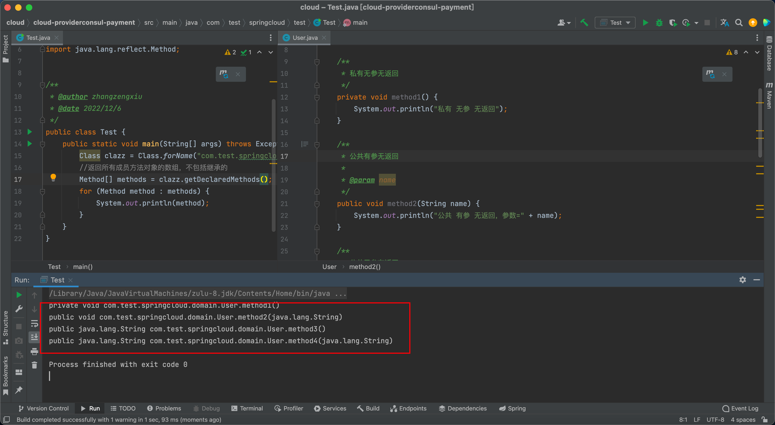Dismiss the Maven reload popup in Test.java
Viewport: 775px width, 425px height.
click(x=238, y=74)
